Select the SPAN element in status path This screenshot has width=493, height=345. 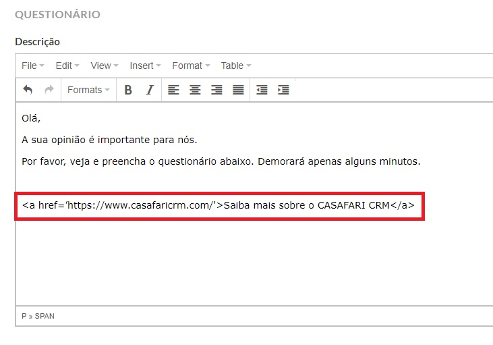click(45, 316)
